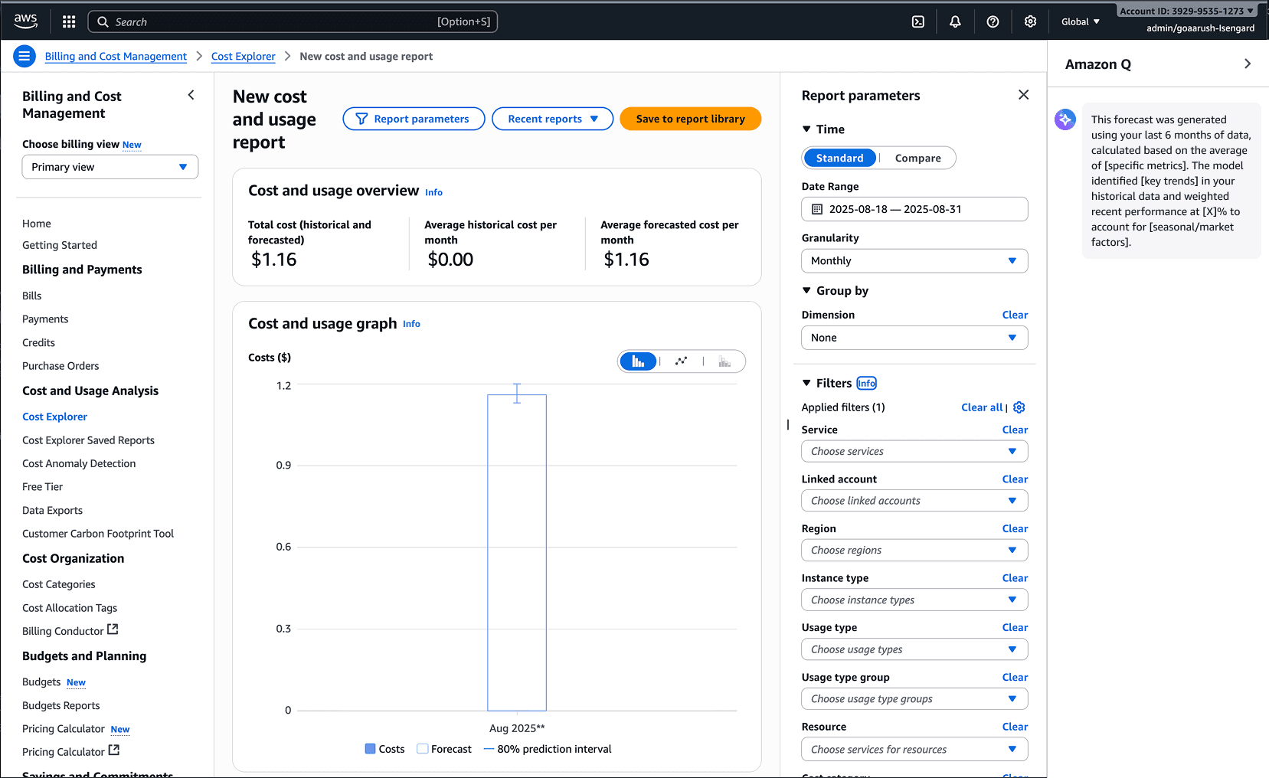Open the help question-mark icon
The width and height of the screenshot is (1269, 778).
993,22
